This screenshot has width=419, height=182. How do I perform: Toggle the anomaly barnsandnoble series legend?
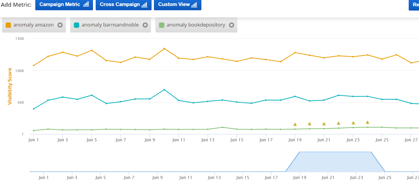click(110, 25)
